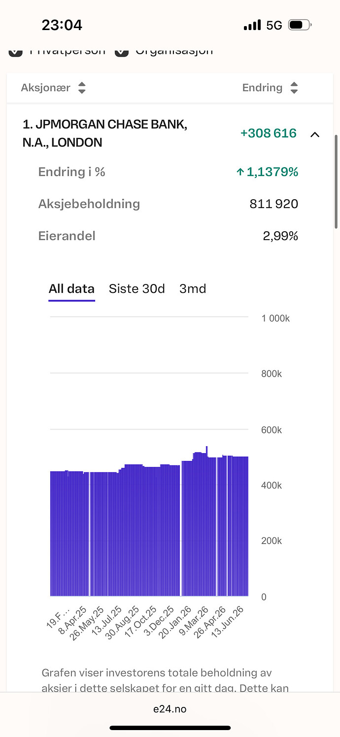Tap the home indicator bar
The width and height of the screenshot is (340, 737).
170,728
